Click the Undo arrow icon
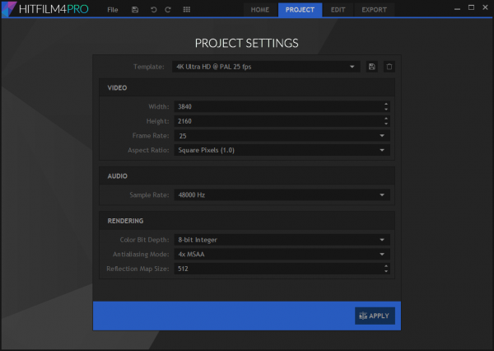The image size is (494, 351). pyautogui.click(x=152, y=10)
